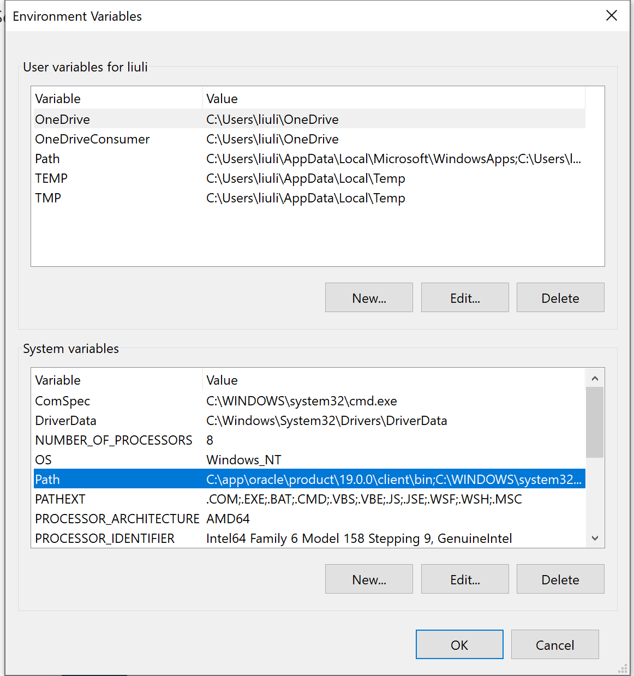Image resolution: width=634 pixels, height=676 pixels.
Task: Select the OneDriveConsumer user variable
Action: (92, 139)
